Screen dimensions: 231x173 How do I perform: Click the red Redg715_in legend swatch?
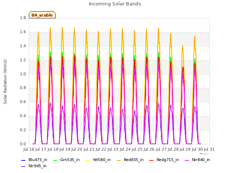(x=152, y=160)
